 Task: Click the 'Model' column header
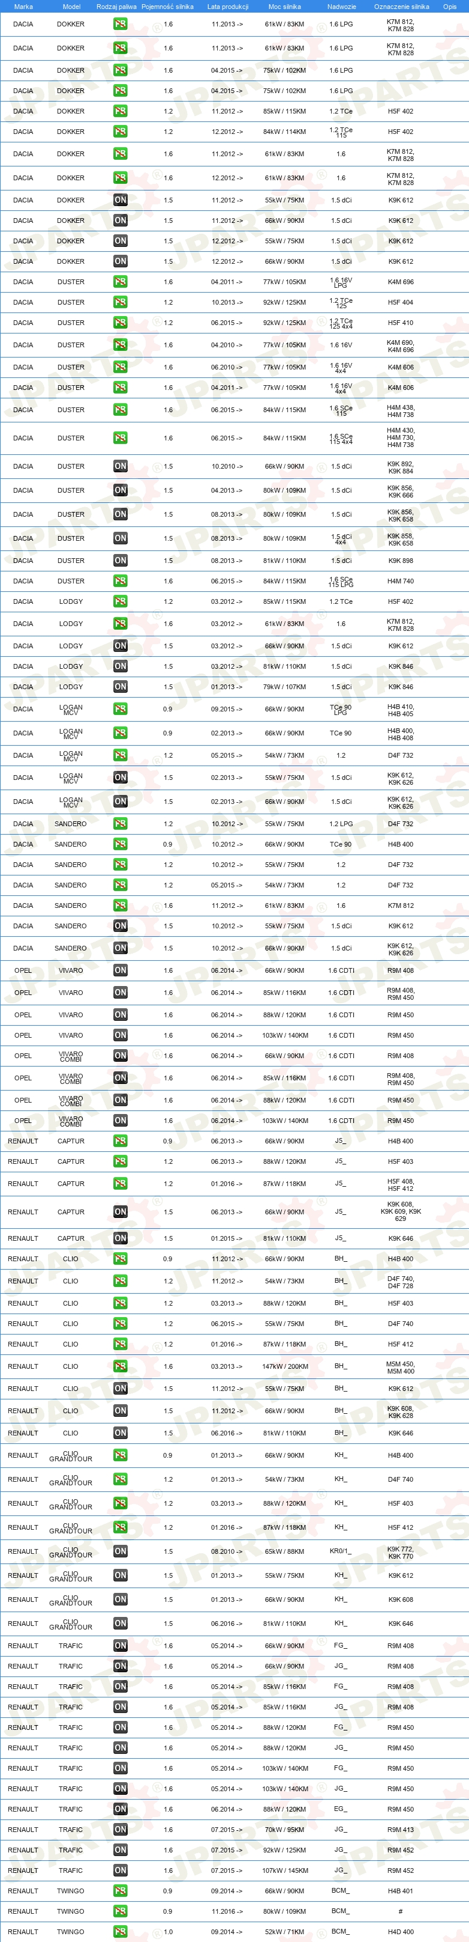point(71,7)
